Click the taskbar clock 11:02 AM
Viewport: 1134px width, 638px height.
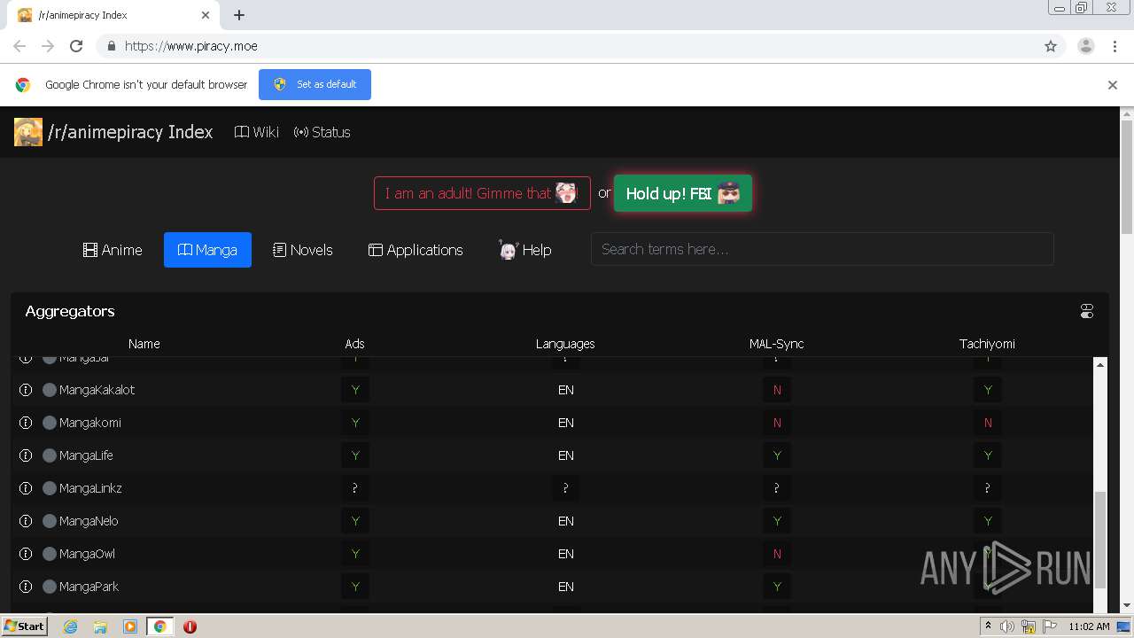coord(1089,626)
